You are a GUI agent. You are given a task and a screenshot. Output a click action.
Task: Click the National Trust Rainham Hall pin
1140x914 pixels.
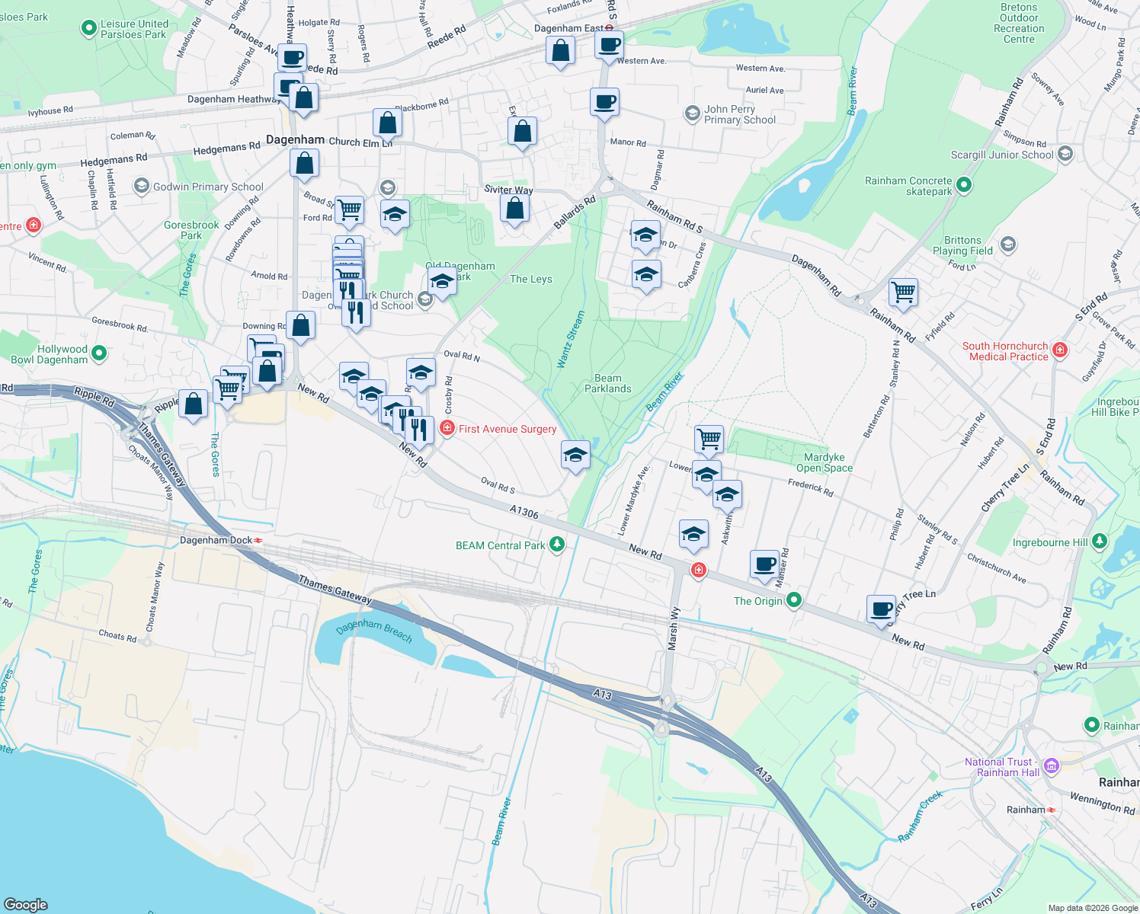1052,766
